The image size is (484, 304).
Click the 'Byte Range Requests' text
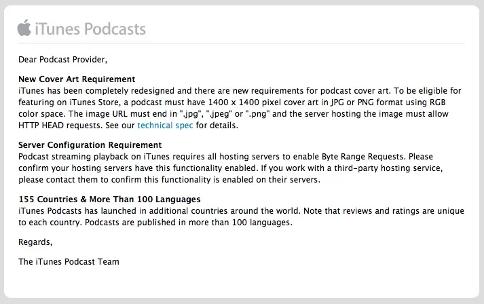[x=362, y=157]
